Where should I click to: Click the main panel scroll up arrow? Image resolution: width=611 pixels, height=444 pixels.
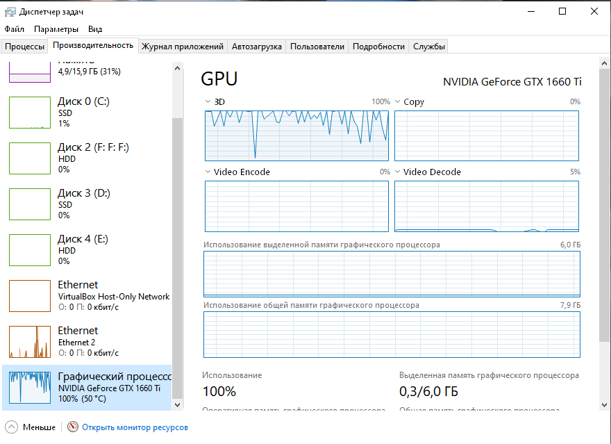click(604, 63)
